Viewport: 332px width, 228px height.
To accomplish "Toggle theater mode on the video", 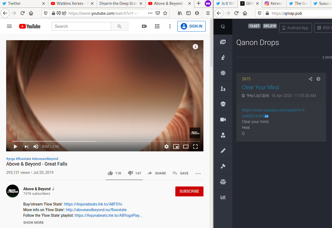I will pos(186,147).
